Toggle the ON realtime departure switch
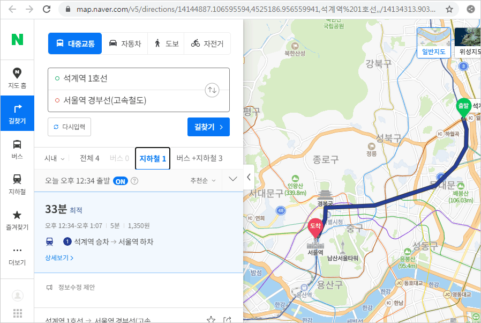The height and width of the screenshot is (323, 481). click(120, 181)
